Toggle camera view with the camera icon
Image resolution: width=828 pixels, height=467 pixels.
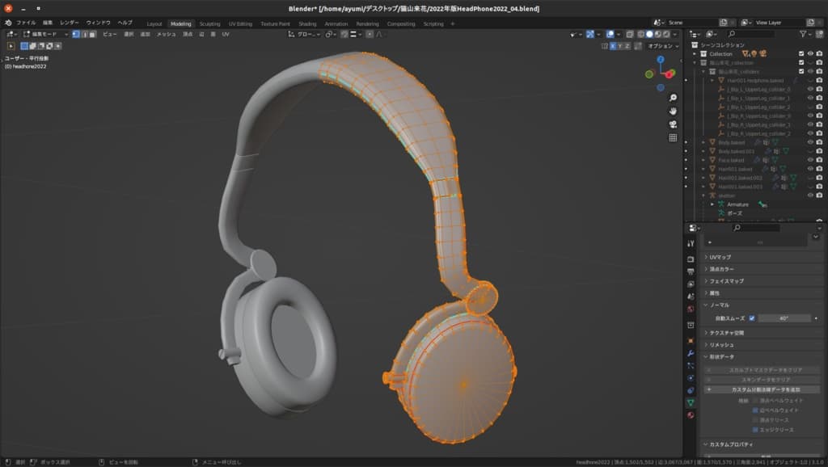(x=673, y=124)
